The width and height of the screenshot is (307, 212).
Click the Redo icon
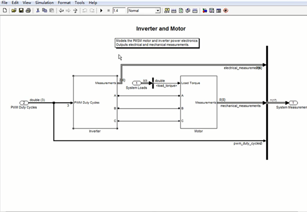coord(92,11)
